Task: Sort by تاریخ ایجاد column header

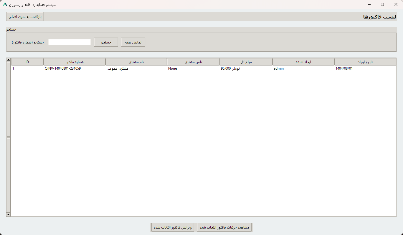Action: click(x=365, y=62)
